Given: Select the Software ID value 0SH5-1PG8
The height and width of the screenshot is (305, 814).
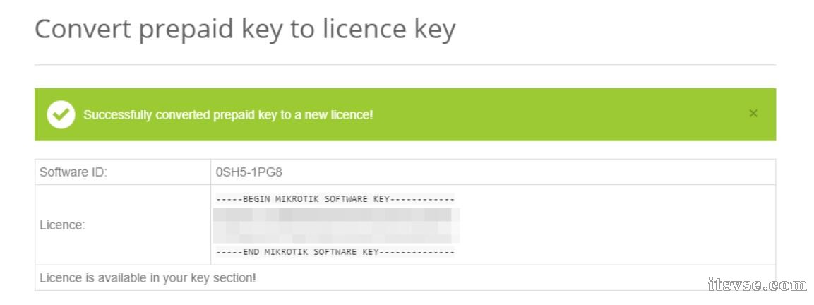Looking at the screenshot, I should click(x=249, y=172).
